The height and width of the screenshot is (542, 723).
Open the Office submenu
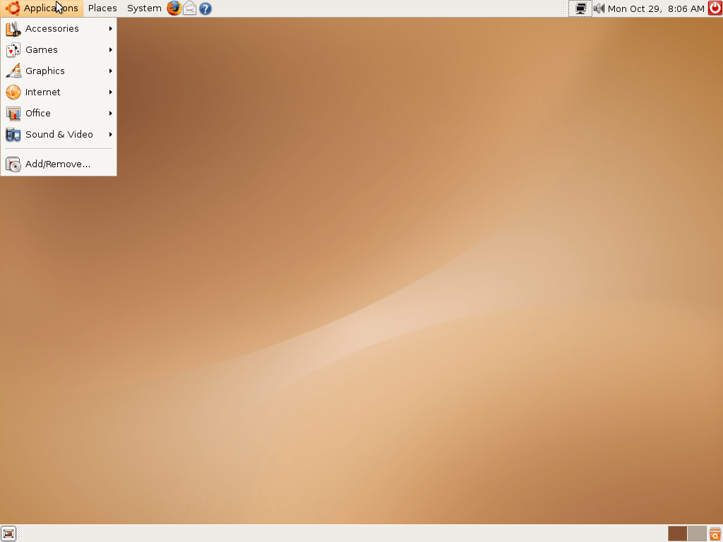click(x=59, y=114)
